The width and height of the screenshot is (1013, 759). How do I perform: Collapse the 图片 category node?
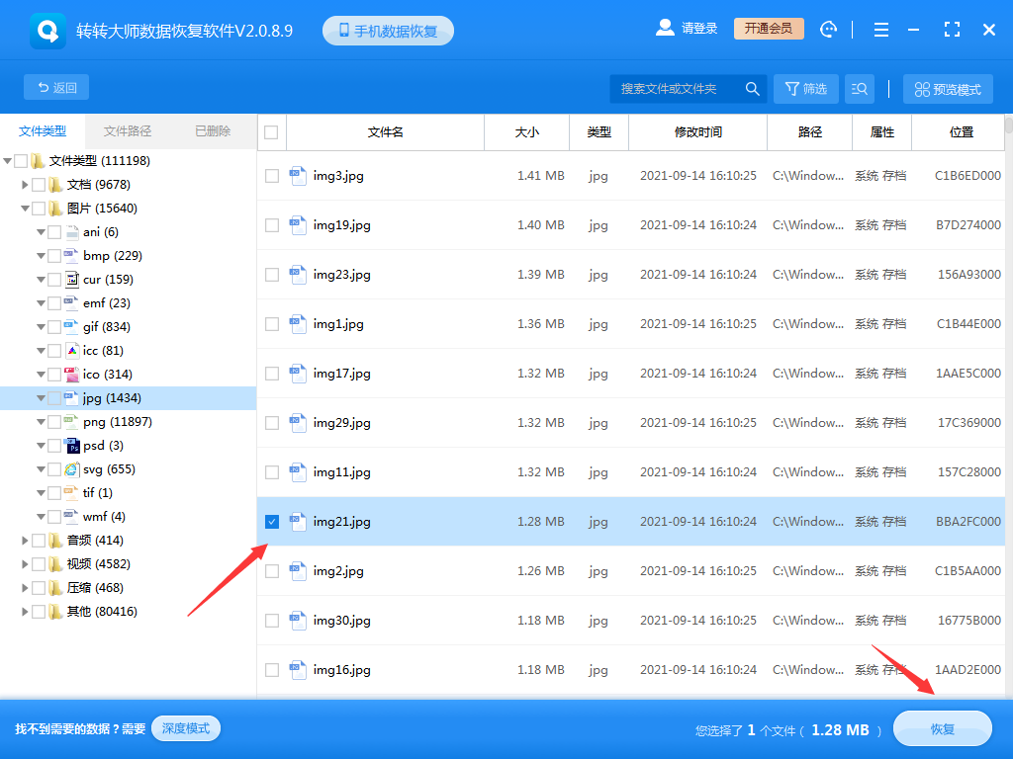(x=26, y=209)
